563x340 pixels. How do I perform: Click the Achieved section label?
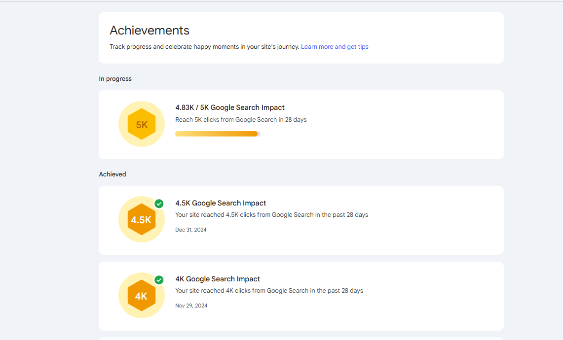[x=113, y=174]
